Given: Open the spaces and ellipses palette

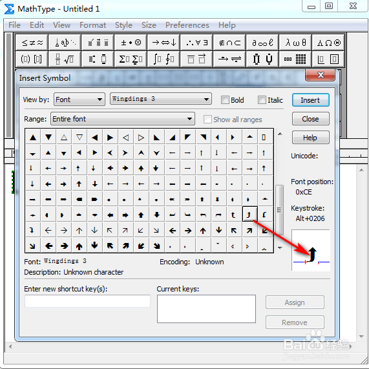Looking at the screenshot, I should coord(65,43).
